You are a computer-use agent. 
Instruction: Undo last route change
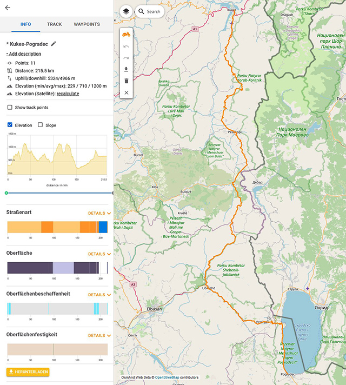[126, 47]
